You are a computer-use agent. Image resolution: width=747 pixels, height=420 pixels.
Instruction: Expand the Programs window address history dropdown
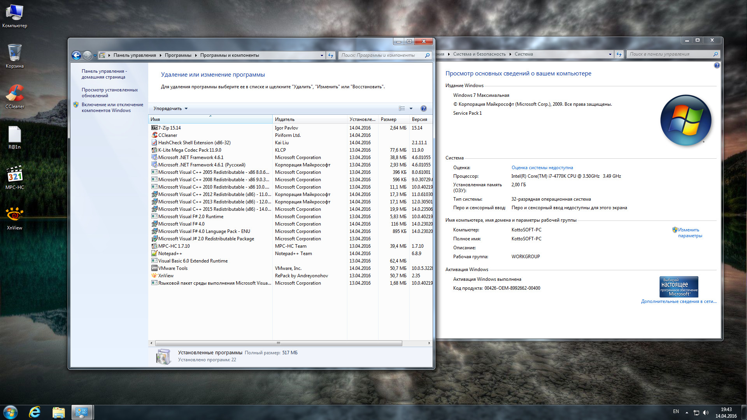pyautogui.click(x=322, y=55)
